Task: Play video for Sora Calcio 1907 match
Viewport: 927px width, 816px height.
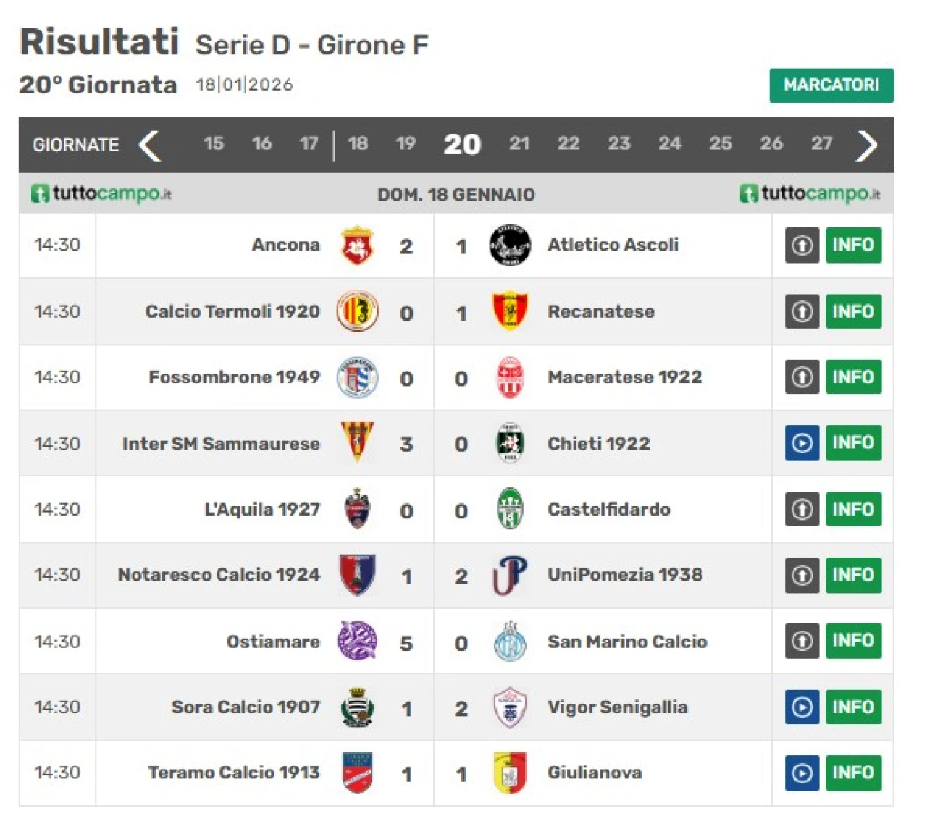Action: point(802,707)
